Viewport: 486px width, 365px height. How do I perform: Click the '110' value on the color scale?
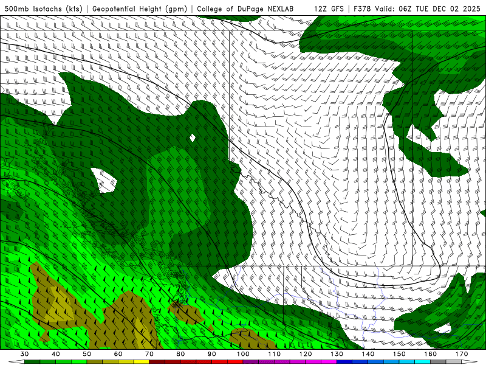[x=275, y=354]
